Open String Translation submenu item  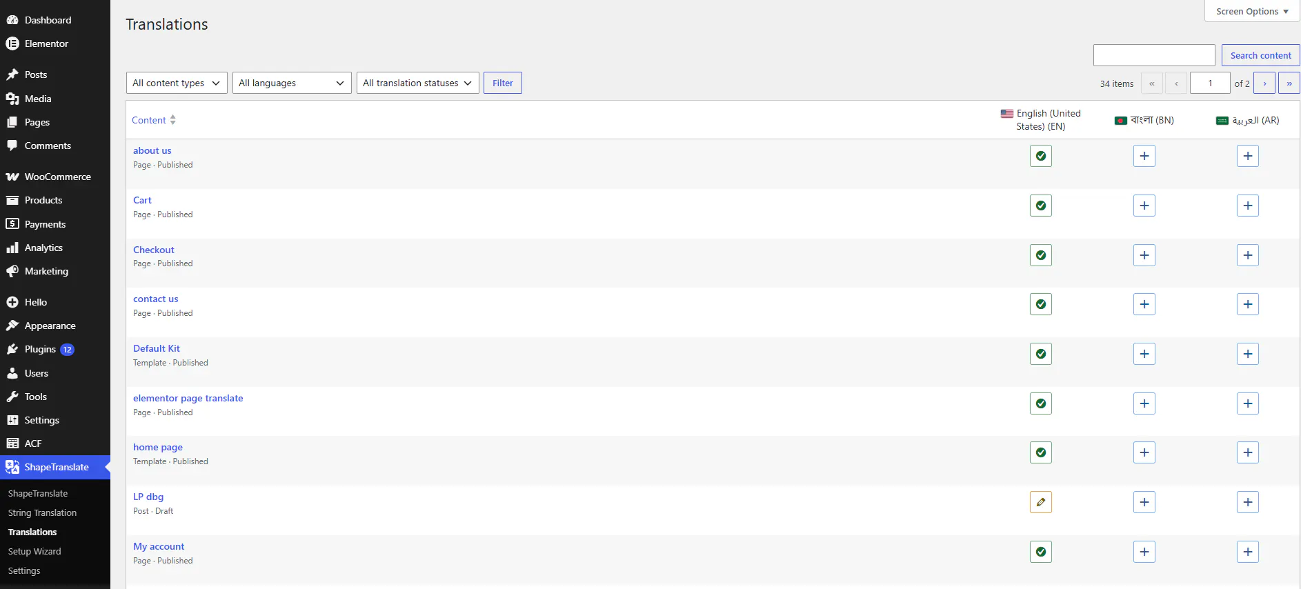click(x=42, y=512)
